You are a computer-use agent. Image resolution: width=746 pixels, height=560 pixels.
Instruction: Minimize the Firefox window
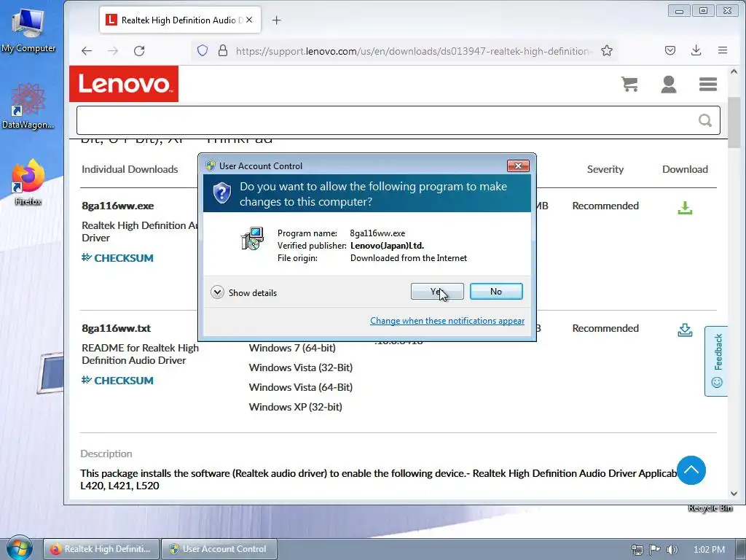[x=679, y=10]
